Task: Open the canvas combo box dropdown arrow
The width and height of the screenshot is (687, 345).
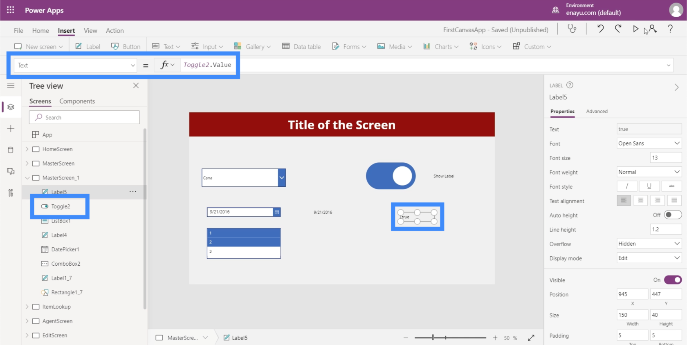Action: coord(282,178)
